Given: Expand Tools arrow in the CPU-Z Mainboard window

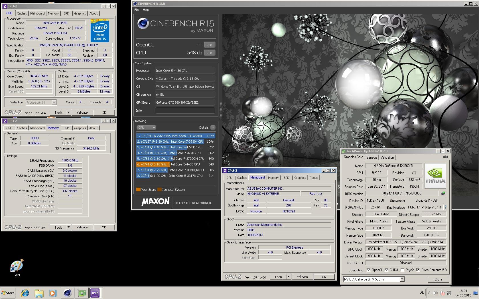Looking at the screenshot, I should click(289, 277).
